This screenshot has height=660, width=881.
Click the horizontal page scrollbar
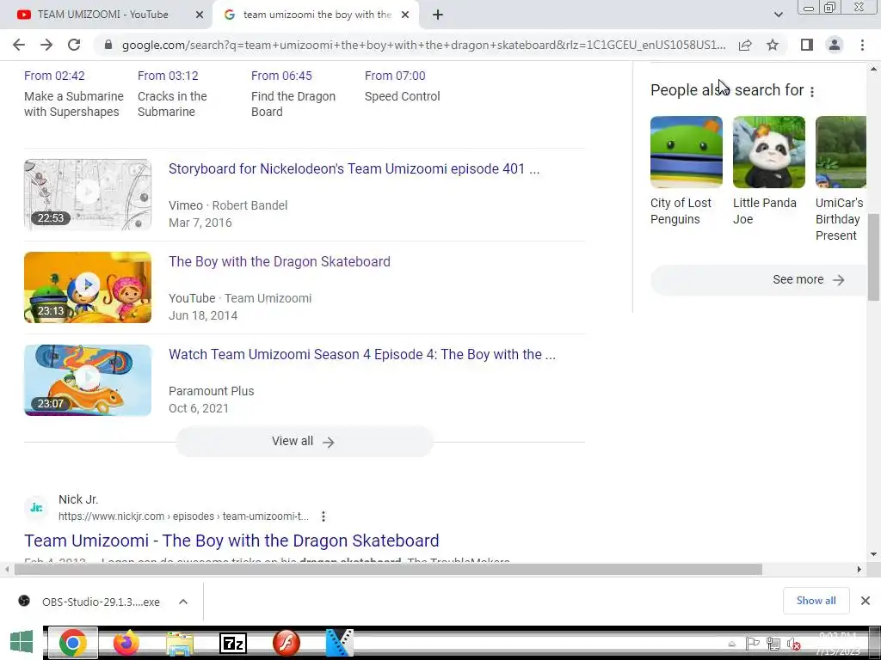[388, 570]
